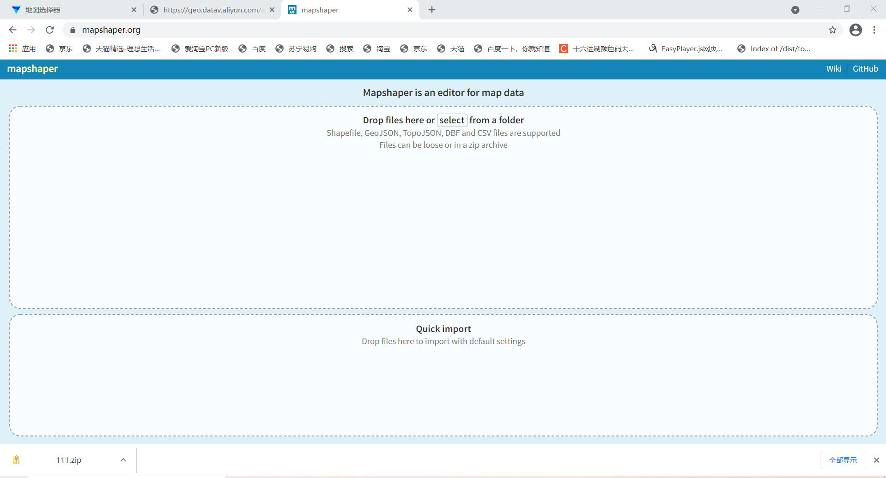Image resolution: width=886 pixels, height=478 pixels.
Task: Click the 'Drop files here' drop zone text
Action: pyautogui.click(x=399, y=120)
